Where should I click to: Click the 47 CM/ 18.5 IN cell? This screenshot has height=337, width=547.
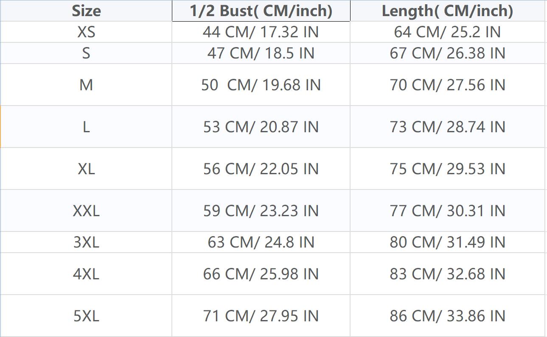pos(261,53)
